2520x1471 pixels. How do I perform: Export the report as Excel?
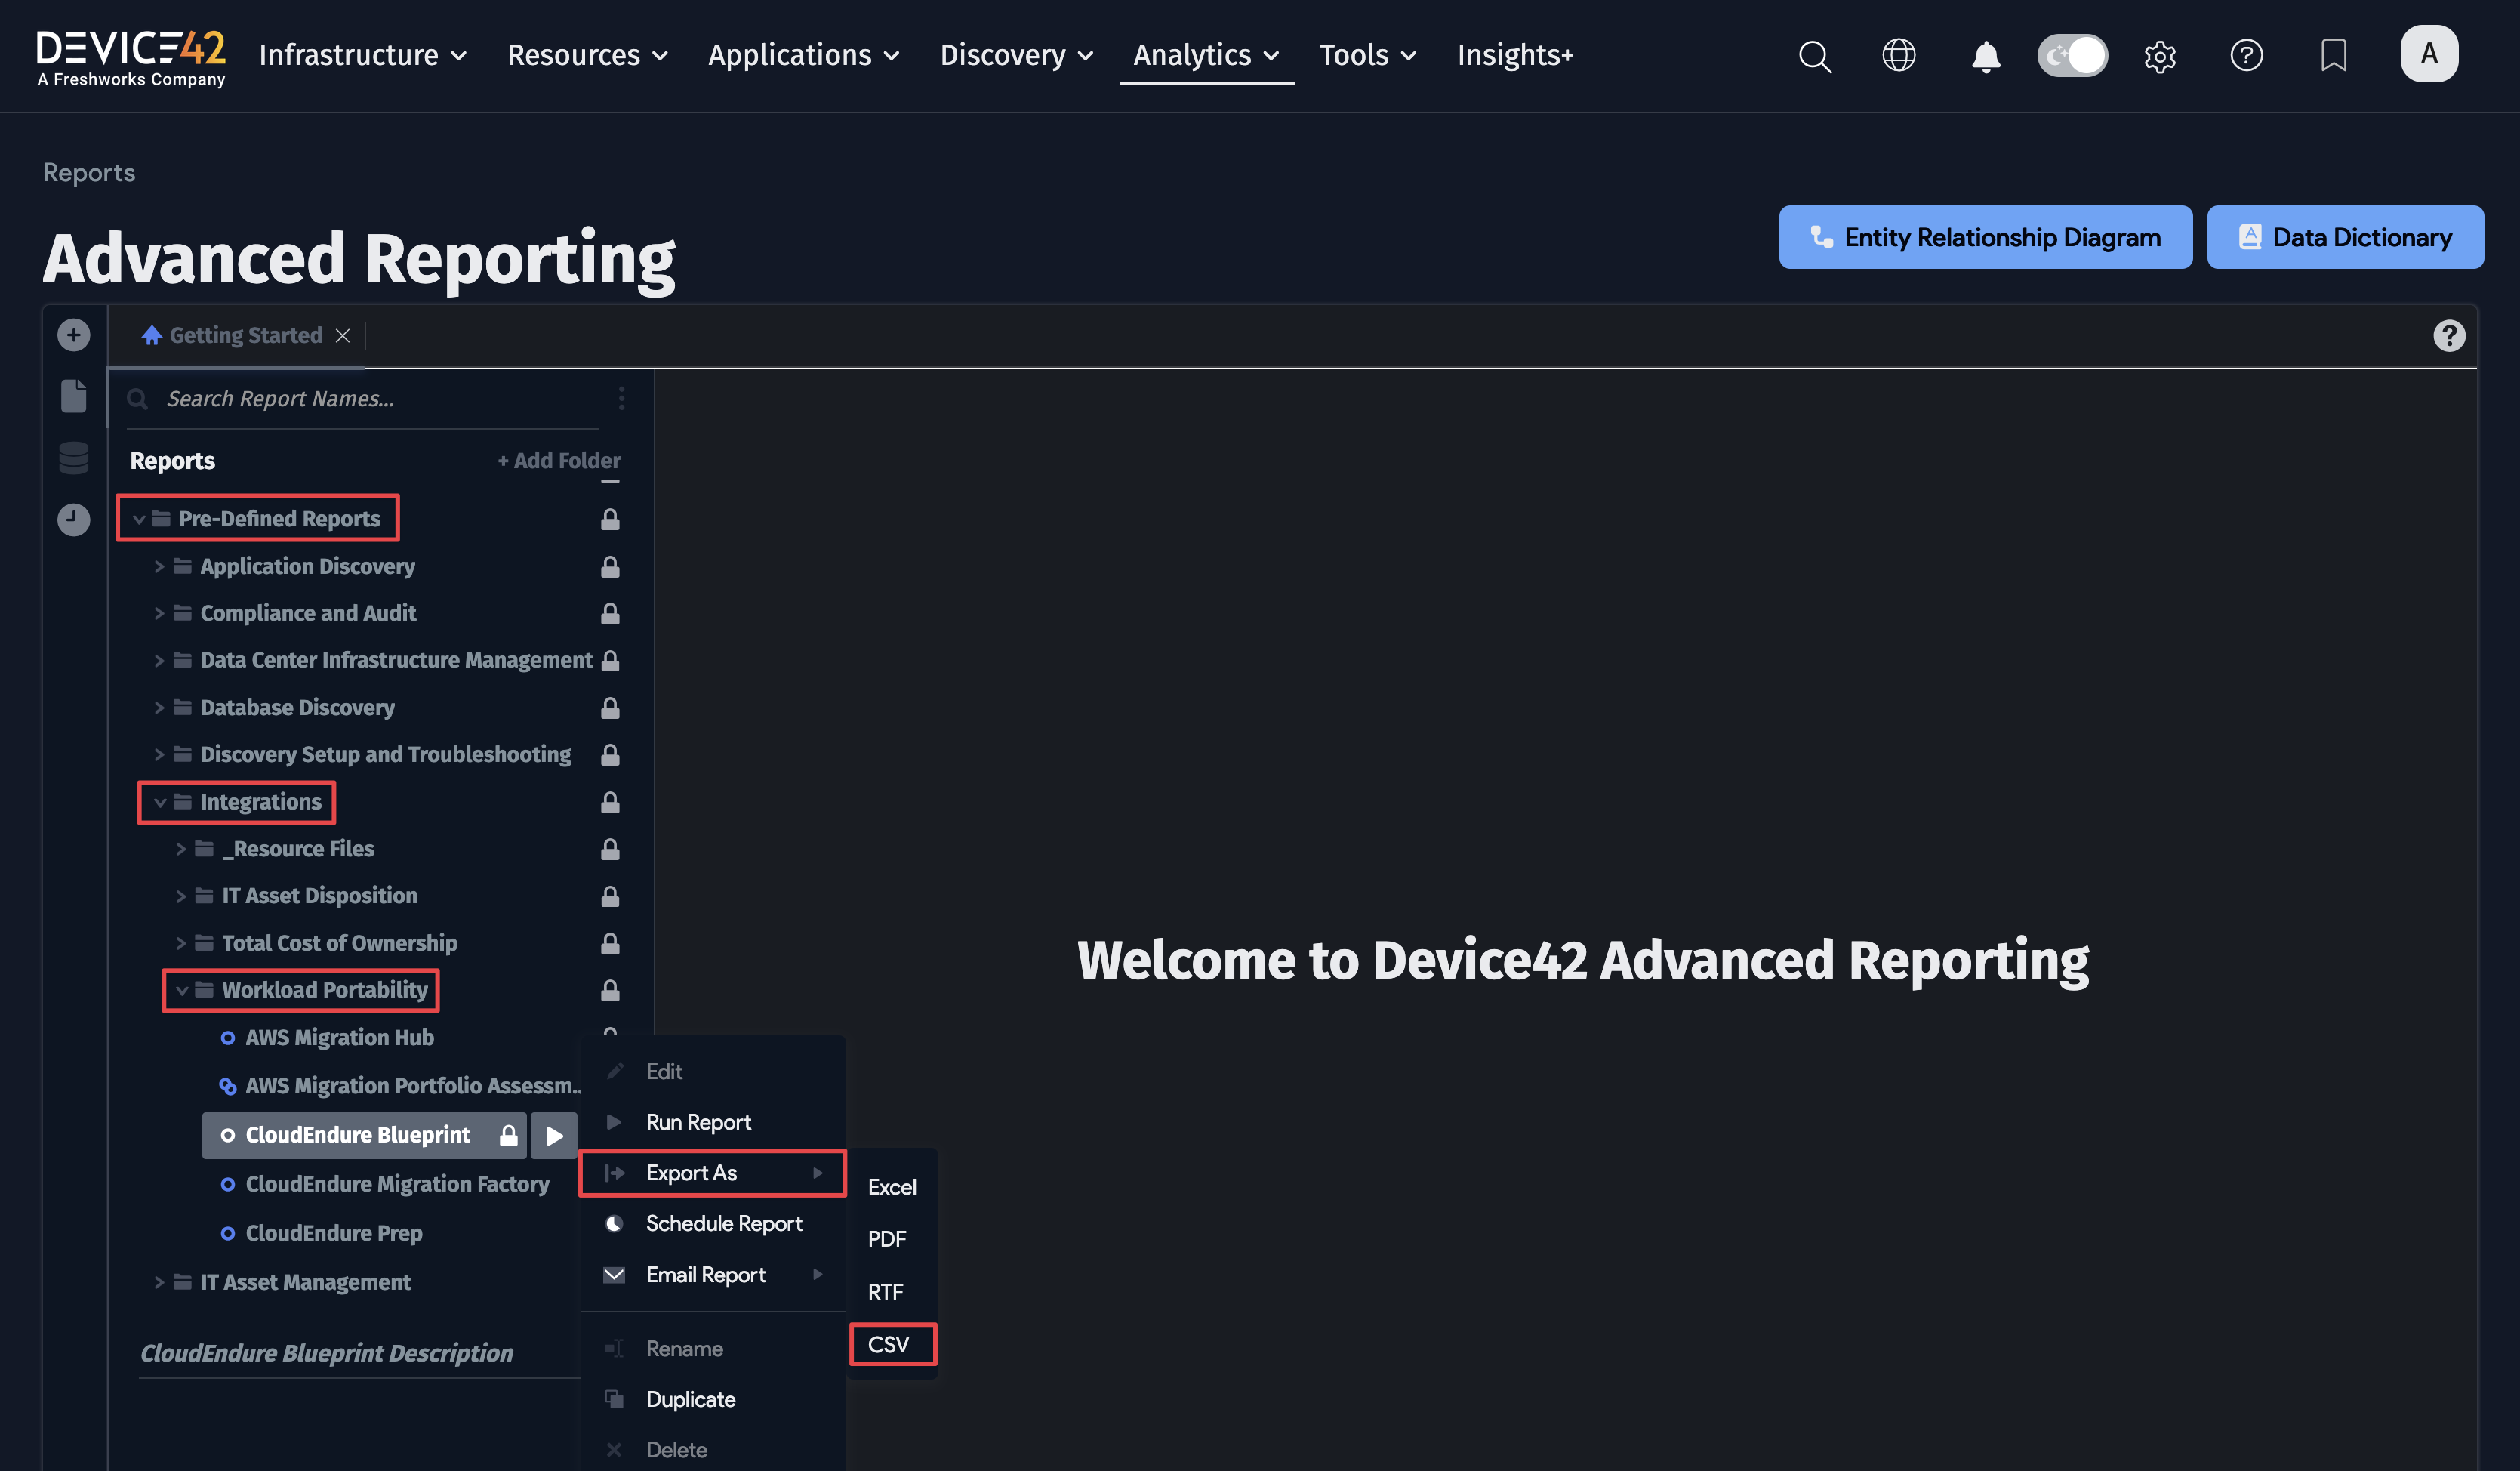(892, 1187)
